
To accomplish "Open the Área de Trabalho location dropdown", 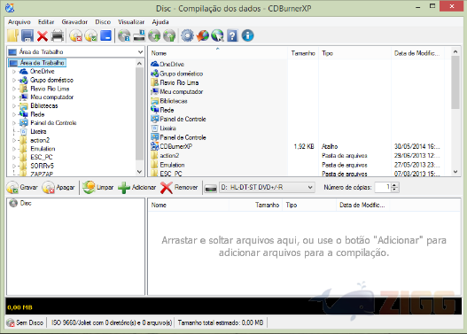I will pyautogui.click(x=140, y=52).
